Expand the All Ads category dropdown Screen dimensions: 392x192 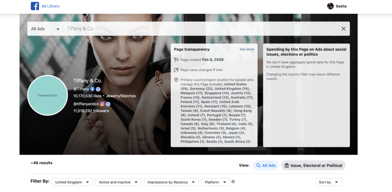pyautogui.click(x=45, y=29)
